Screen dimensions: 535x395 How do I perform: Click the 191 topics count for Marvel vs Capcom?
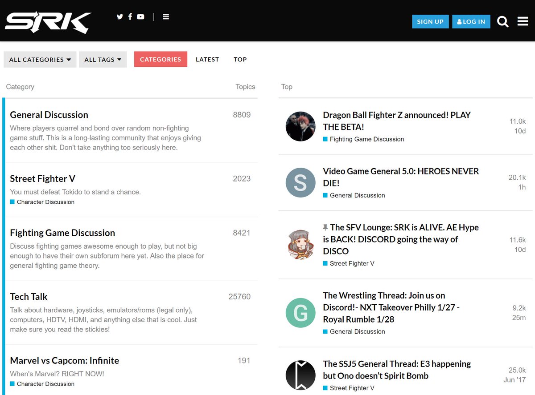[x=244, y=361]
